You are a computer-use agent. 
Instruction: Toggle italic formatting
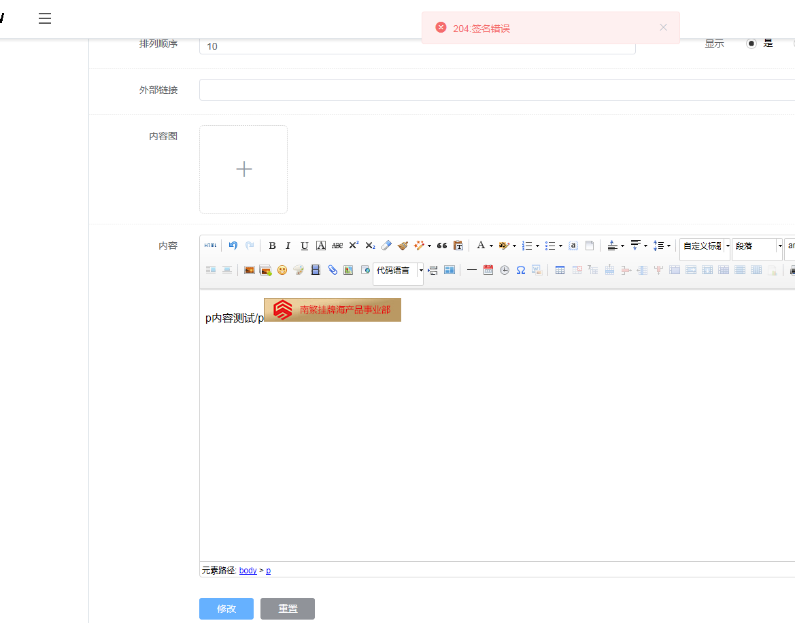point(288,246)
